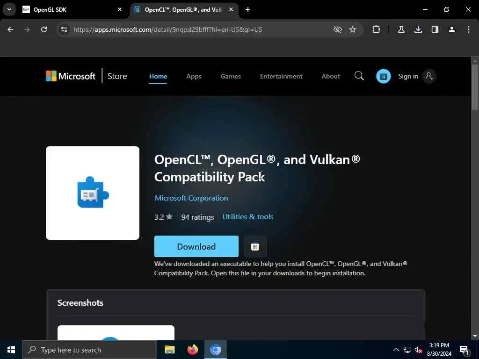Click the muted volume tray icon
Image resolution: width=479 pixels, height=359 pixels.
(418, 350)
